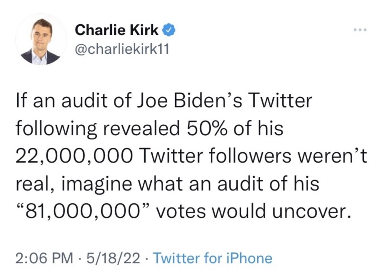Open Charlie Kirk's profile picture
This screenshot has height=277, width=385.
[41, 40]
